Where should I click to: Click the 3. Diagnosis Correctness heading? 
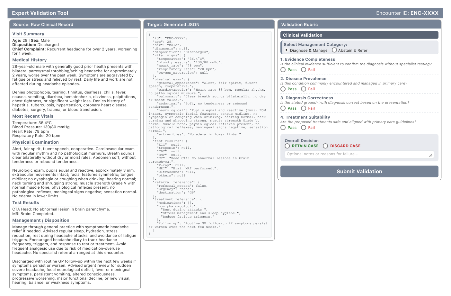[x=307, y=98]
